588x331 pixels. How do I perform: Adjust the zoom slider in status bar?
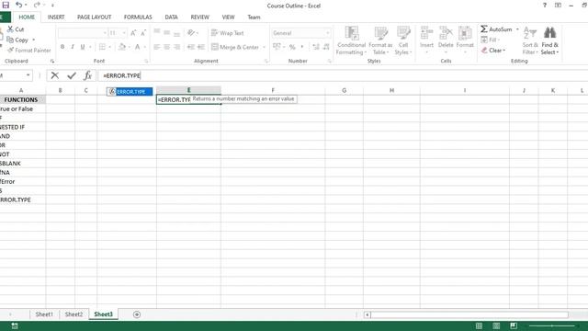click(551, 325)
